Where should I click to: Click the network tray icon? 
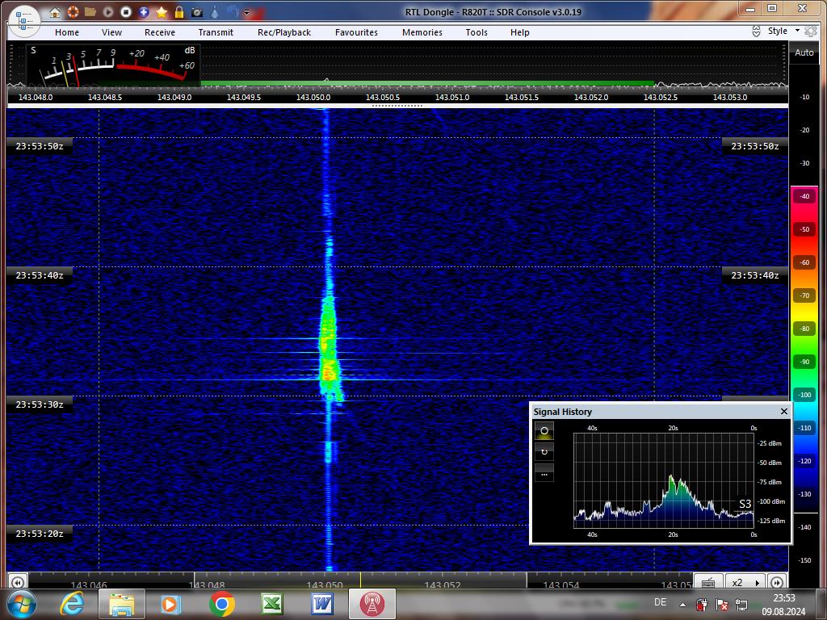[741, 604]
